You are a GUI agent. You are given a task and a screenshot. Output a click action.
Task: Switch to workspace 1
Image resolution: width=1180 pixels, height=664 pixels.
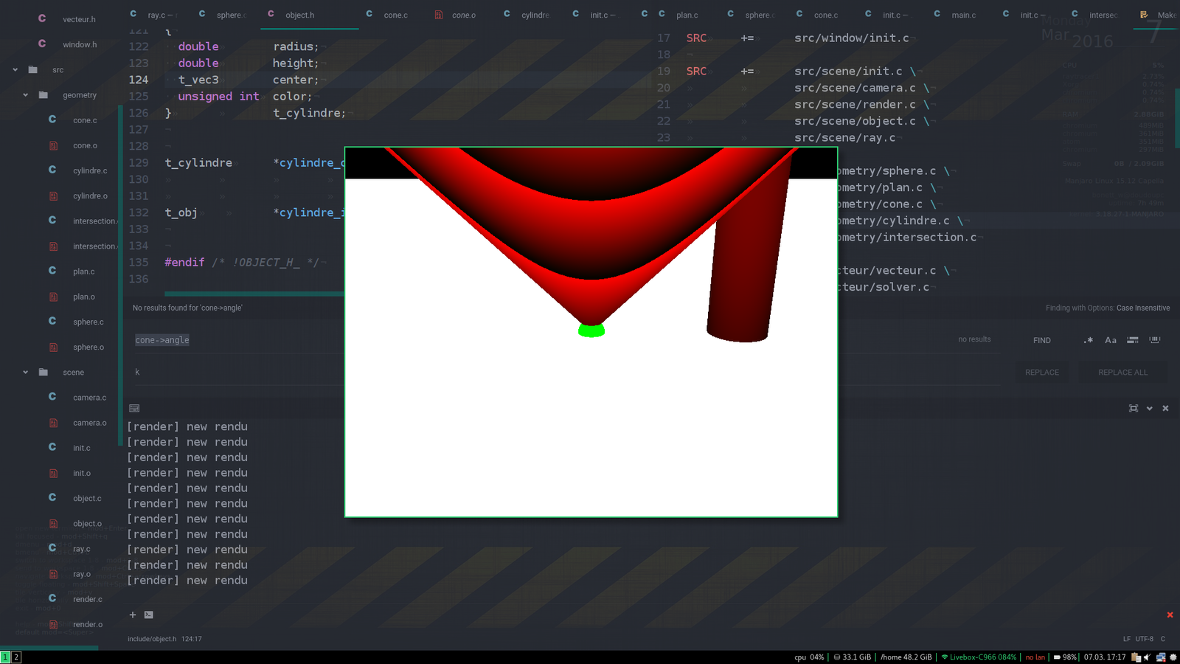click(5, 657)
